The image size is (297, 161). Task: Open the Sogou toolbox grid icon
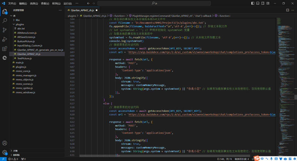tap(290, 159)
